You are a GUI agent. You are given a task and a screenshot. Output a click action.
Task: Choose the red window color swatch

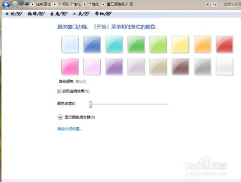tap(225, 44)
